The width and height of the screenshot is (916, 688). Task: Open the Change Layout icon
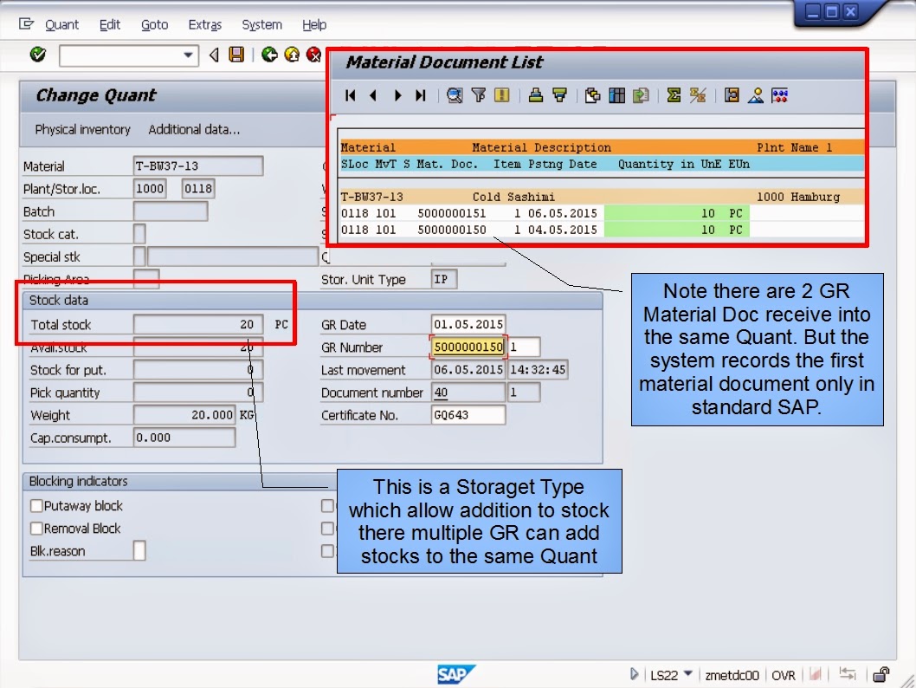616,95
